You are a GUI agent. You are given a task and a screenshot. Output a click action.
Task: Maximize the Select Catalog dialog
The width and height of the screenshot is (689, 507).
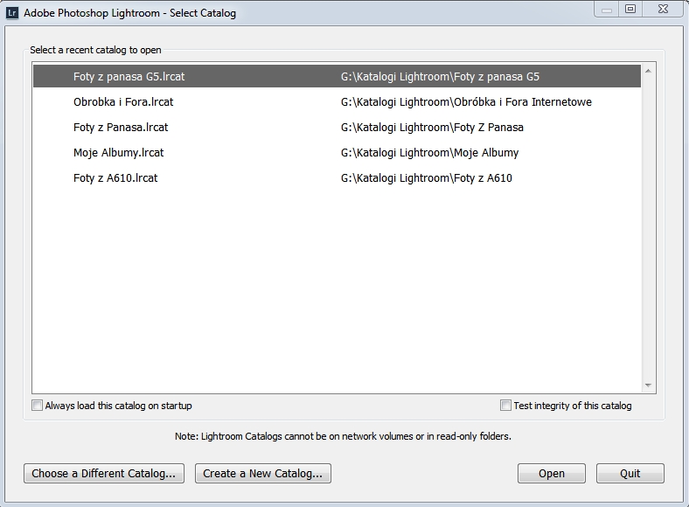coord(630,10)
